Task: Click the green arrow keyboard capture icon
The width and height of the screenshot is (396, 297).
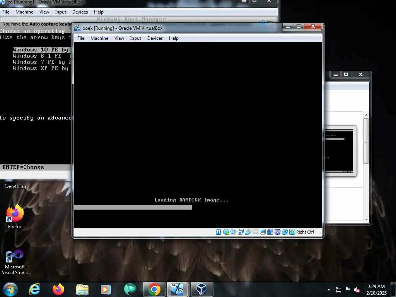Action: point(292,232)
